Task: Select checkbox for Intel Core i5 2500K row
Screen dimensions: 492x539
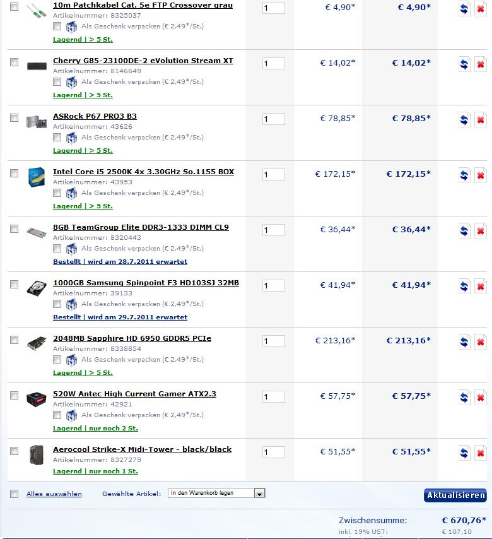Action: pos(14,173)
